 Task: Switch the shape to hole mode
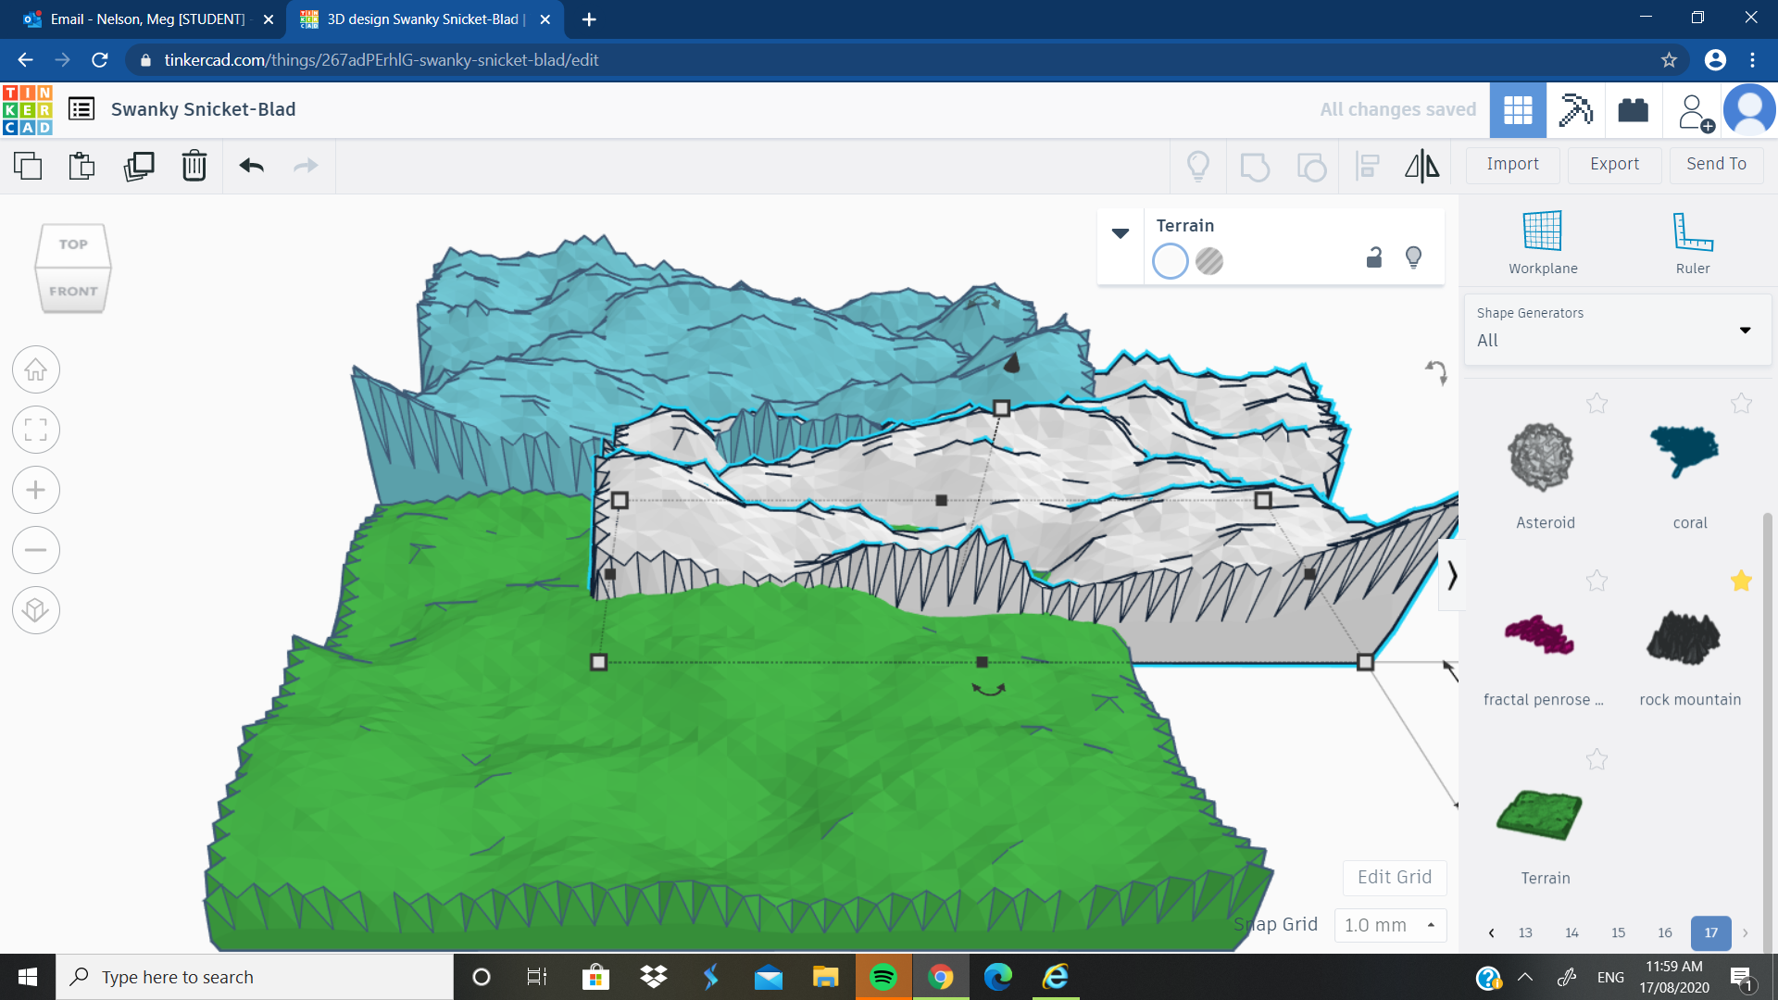(x=1210, y=262)
